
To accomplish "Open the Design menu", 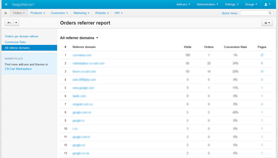I will [x=251, y=4].
